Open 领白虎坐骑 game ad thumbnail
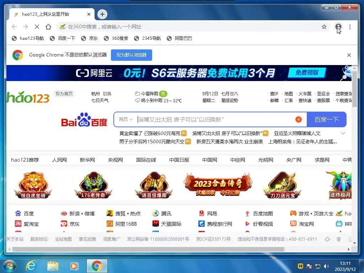Image resolution: width=364 pixels, height=273 pixels. 33,185
